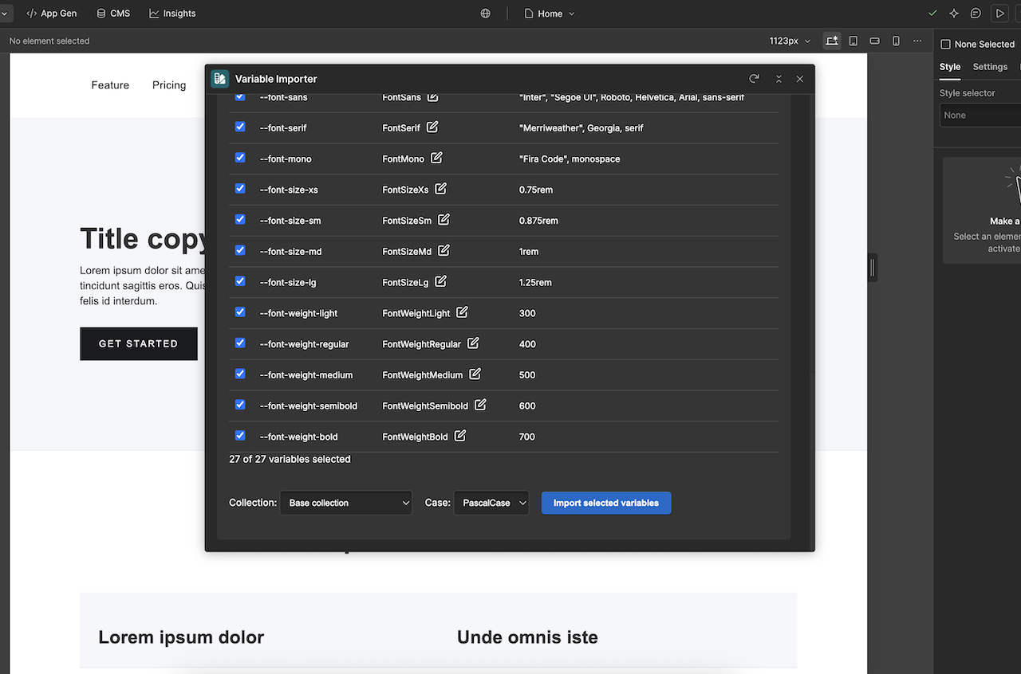Select the desktop base breakpoint
Viewport: 1021px width, 674px height.
832,41
